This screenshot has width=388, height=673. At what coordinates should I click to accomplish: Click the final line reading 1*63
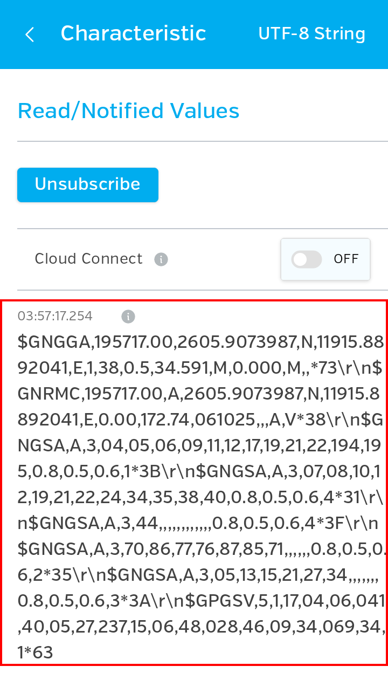coord(36,653)
